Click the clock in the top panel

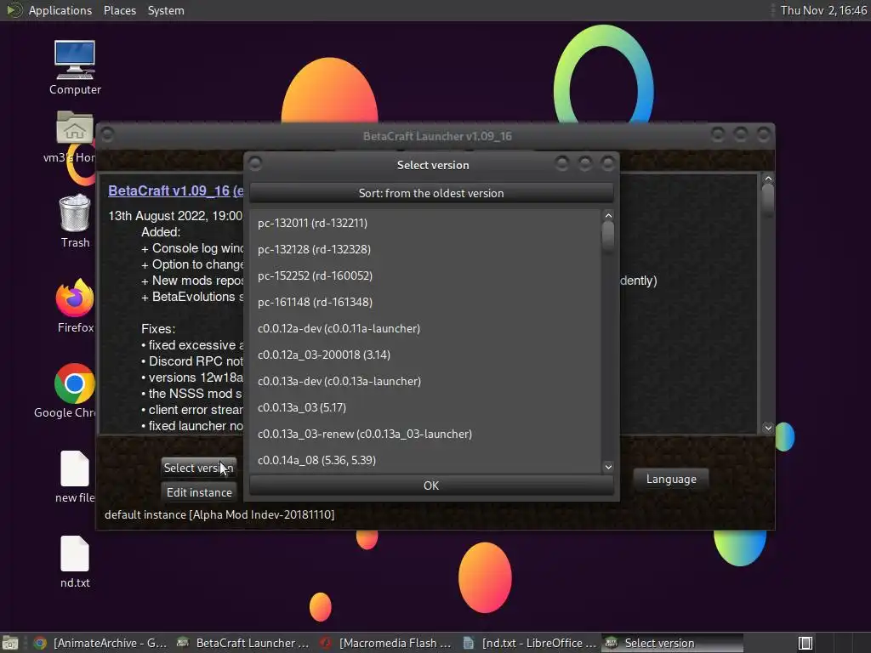(x=823, y=10)
